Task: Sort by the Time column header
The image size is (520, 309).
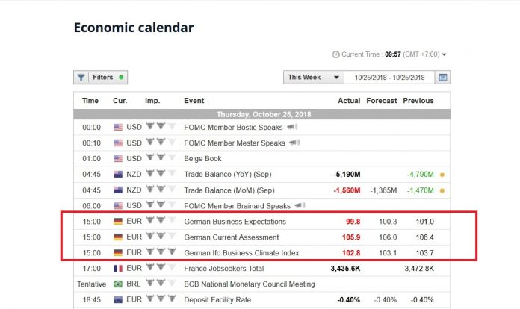Action: tap(90, 101)
